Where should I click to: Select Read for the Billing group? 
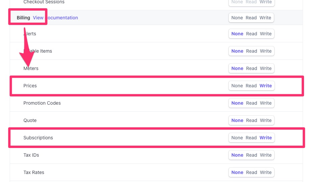point(251,18)
